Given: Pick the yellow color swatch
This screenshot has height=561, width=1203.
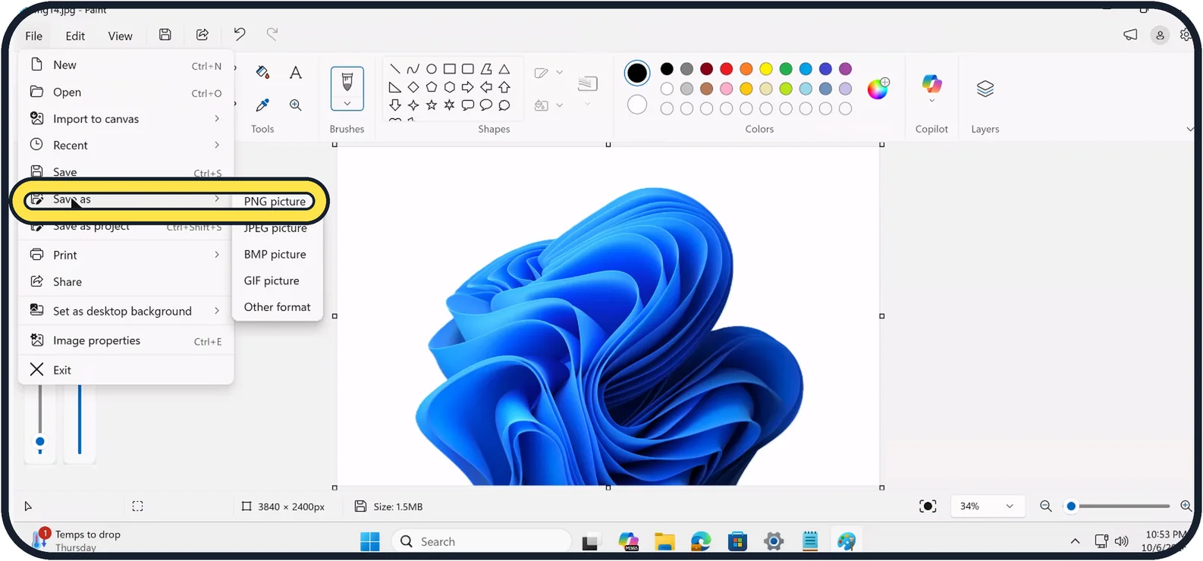Looking at the screenshot, I should (766, 69).
